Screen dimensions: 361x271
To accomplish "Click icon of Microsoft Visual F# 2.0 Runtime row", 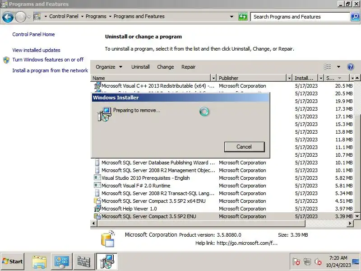I will [x=97, y=185].
